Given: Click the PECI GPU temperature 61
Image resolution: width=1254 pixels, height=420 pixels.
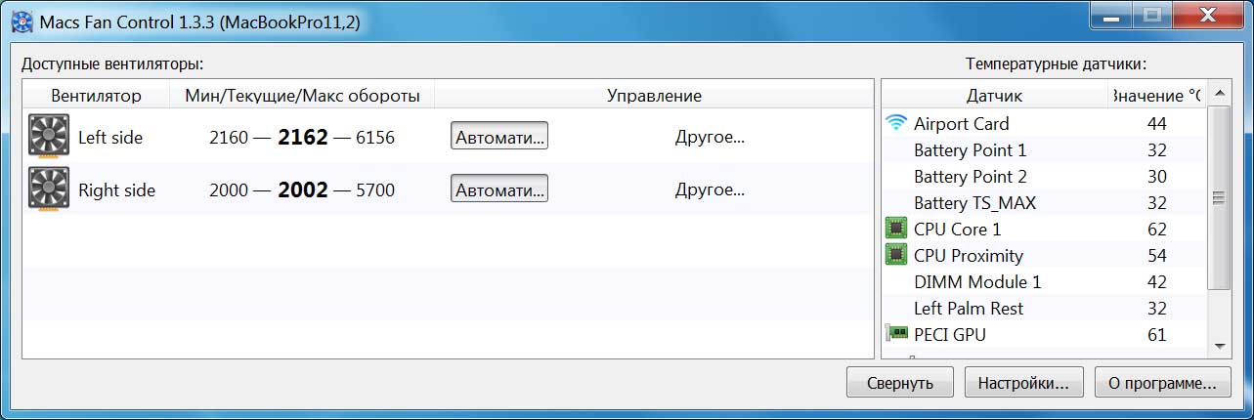Looking at the screenshot, I should pos(1157,334).
